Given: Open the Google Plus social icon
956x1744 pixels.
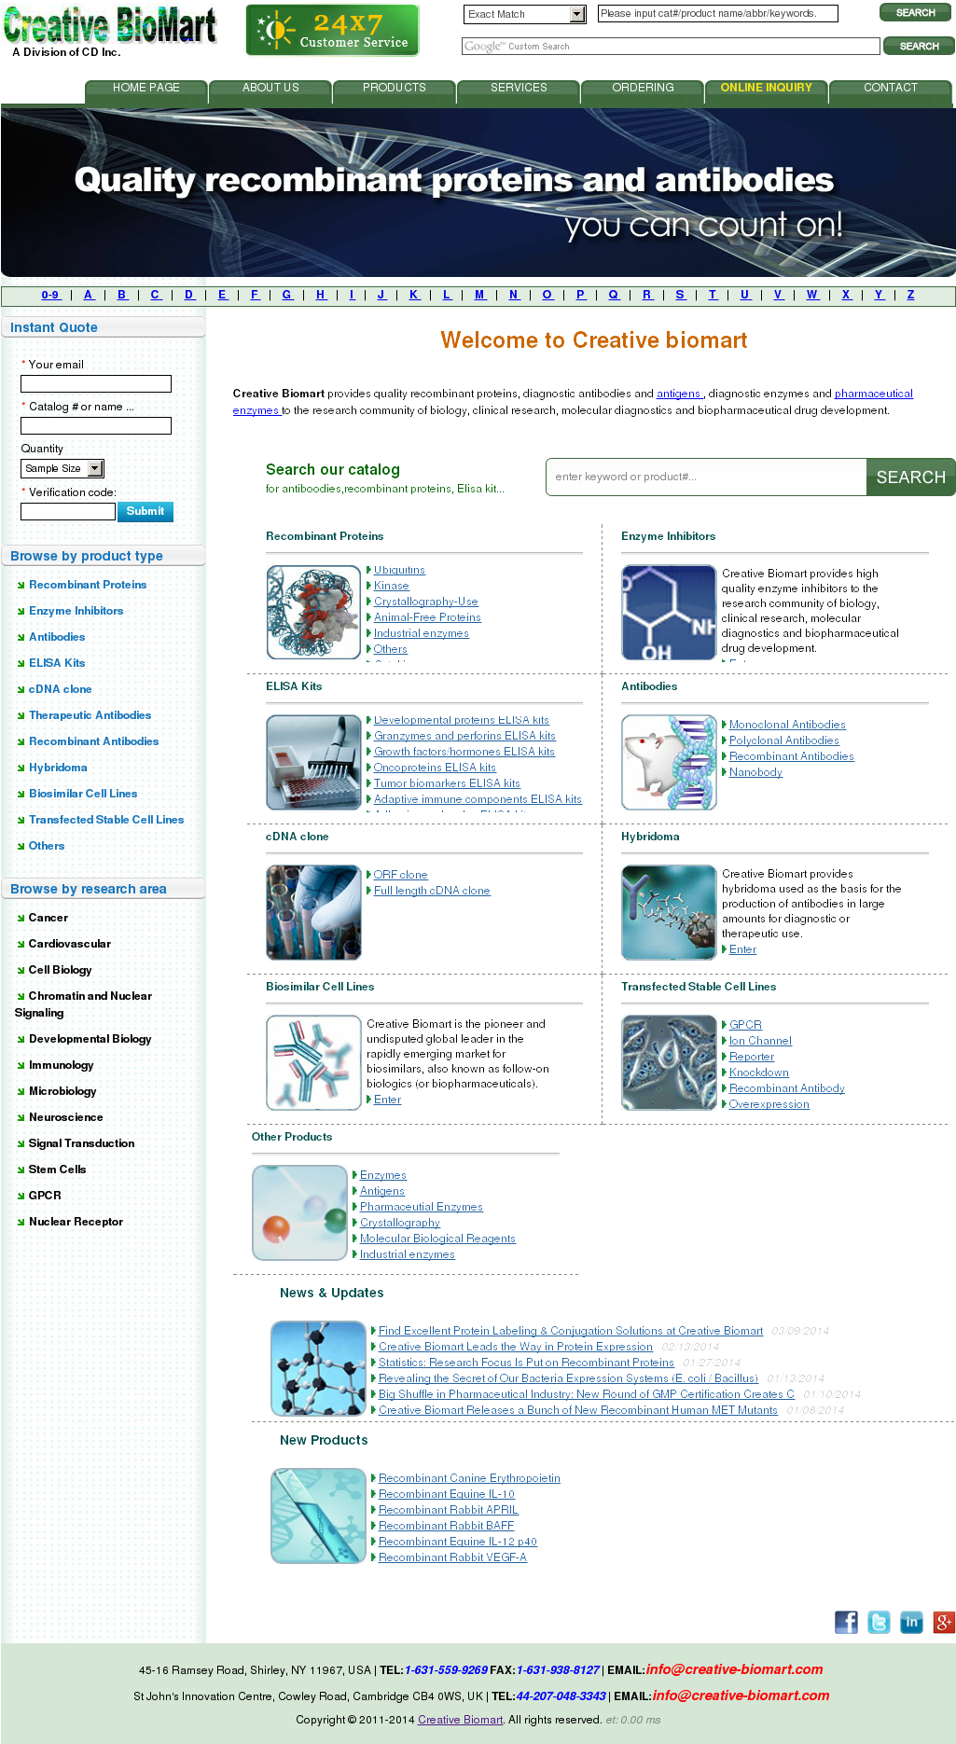Looking at the screenshot, I should coord(944,1622).
